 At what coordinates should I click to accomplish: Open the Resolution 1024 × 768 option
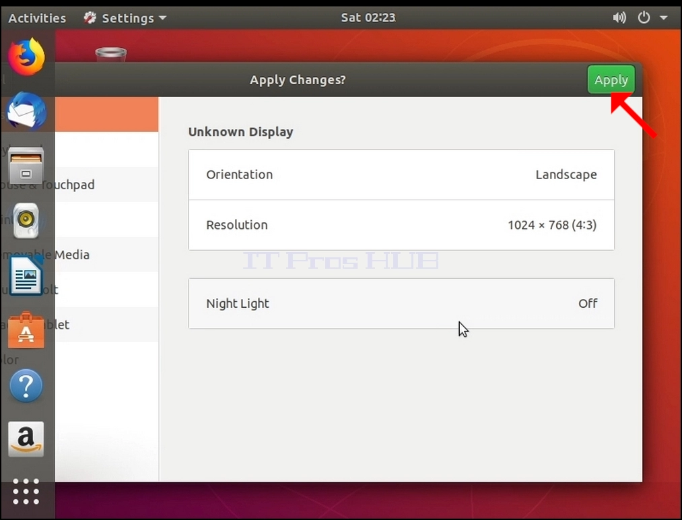coord(401,225)
